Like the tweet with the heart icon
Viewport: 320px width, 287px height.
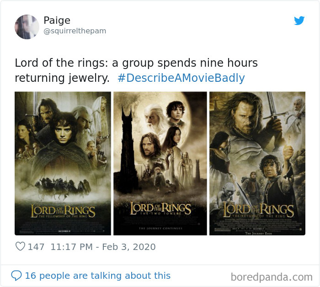(20, 246)
